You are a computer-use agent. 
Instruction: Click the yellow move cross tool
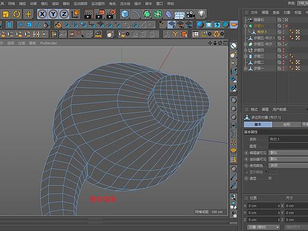(x=28, y=14)
